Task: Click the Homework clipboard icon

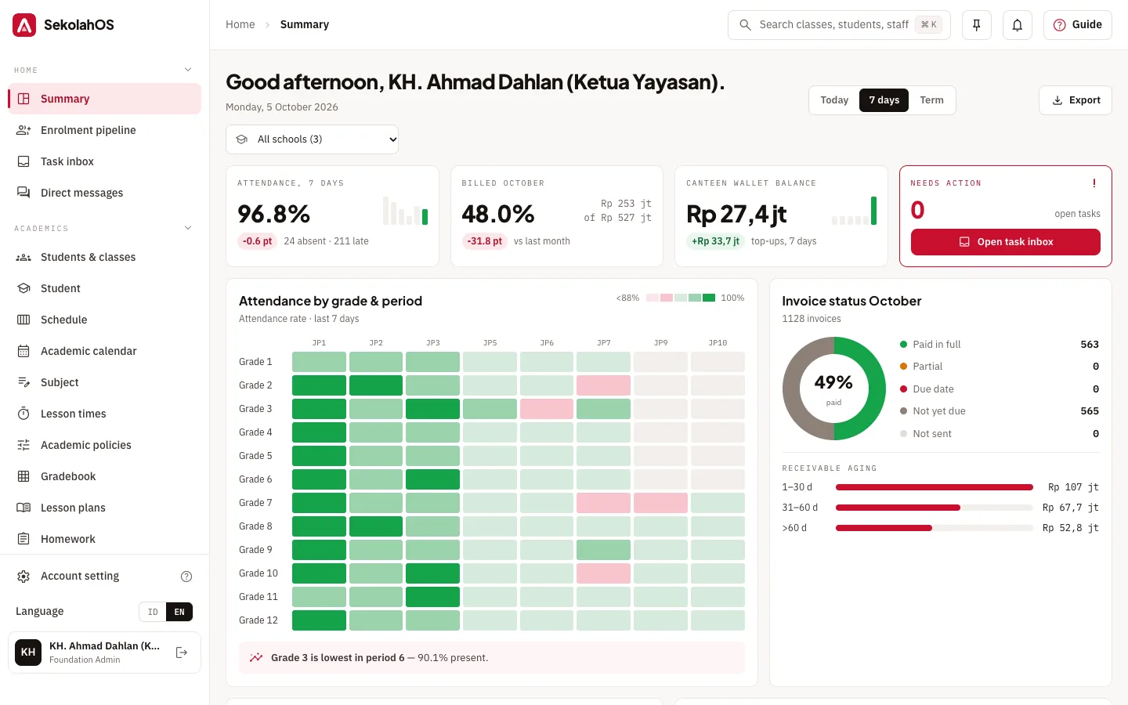Action: coord(23,539)
